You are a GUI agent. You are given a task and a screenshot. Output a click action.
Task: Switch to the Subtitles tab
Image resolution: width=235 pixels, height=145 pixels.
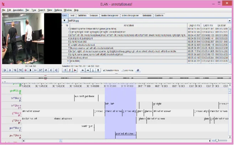click(82, 16)
